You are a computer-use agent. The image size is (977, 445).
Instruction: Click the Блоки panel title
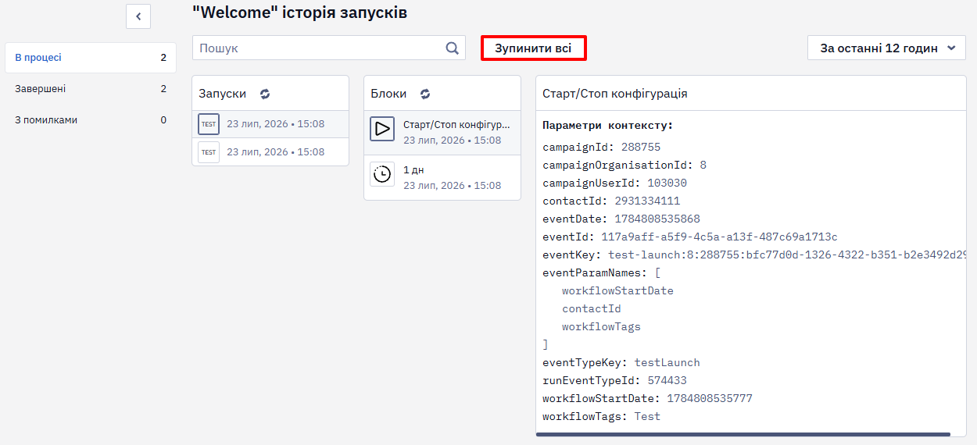pyautogui.click(x=388, y=94)
